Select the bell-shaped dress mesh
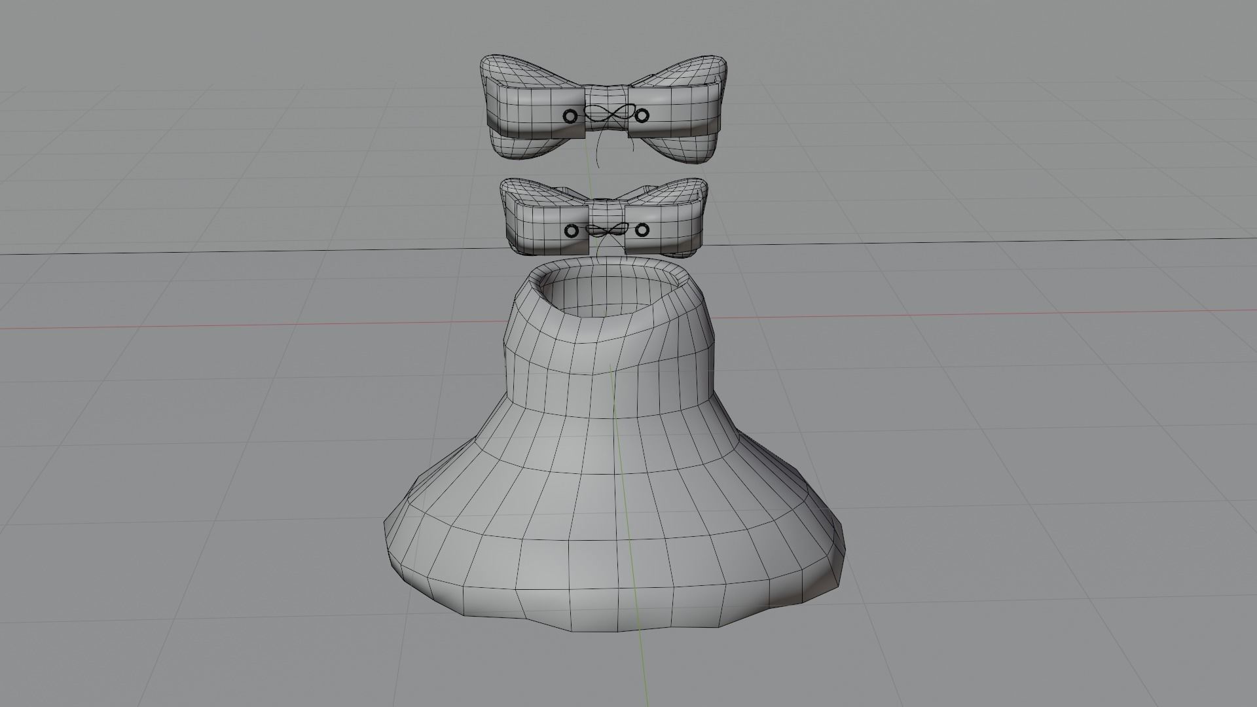The height and width of the screenshot is (707, 1257). [613, 445]
